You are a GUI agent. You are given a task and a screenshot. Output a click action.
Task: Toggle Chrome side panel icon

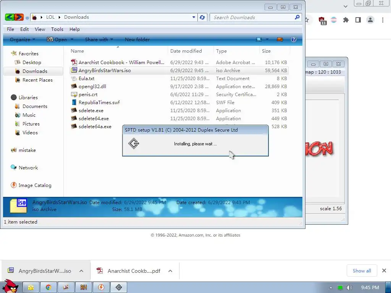[358, 20]
